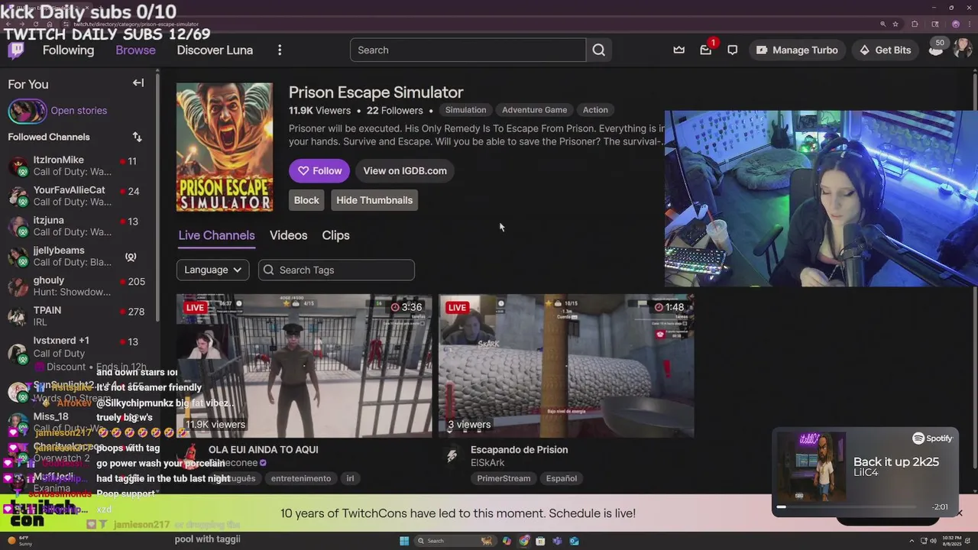
Task: Click Windows taskbar search box
Action: 455,541
